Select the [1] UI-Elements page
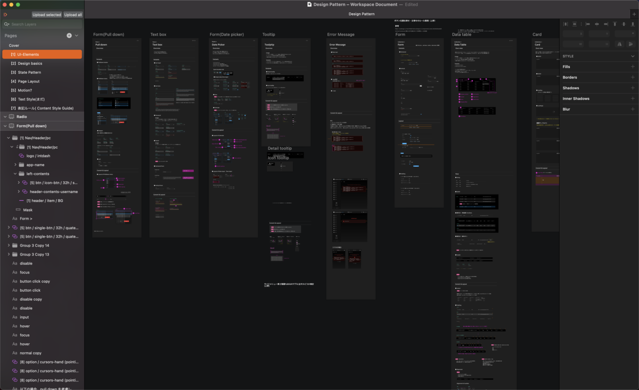 pyautogui.click(x=42, y=54)
